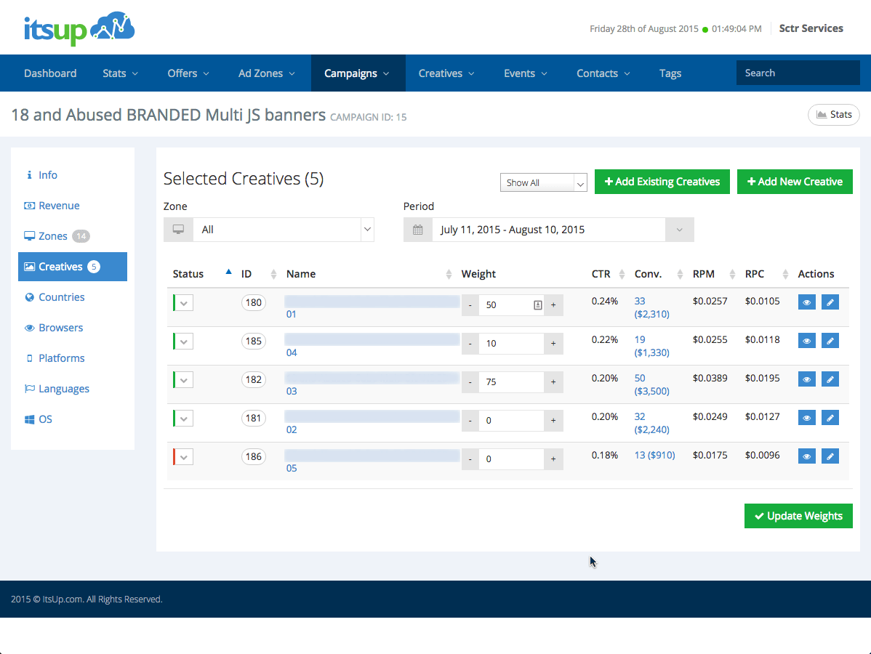
Task: Open status dropdown for creative 182
Action: pos(183,380)
